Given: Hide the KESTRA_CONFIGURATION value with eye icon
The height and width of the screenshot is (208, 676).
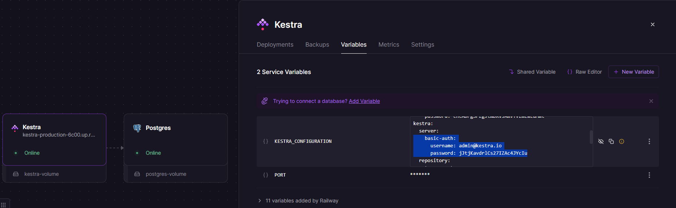Looking at the screenshot, I should coord(601,141).
